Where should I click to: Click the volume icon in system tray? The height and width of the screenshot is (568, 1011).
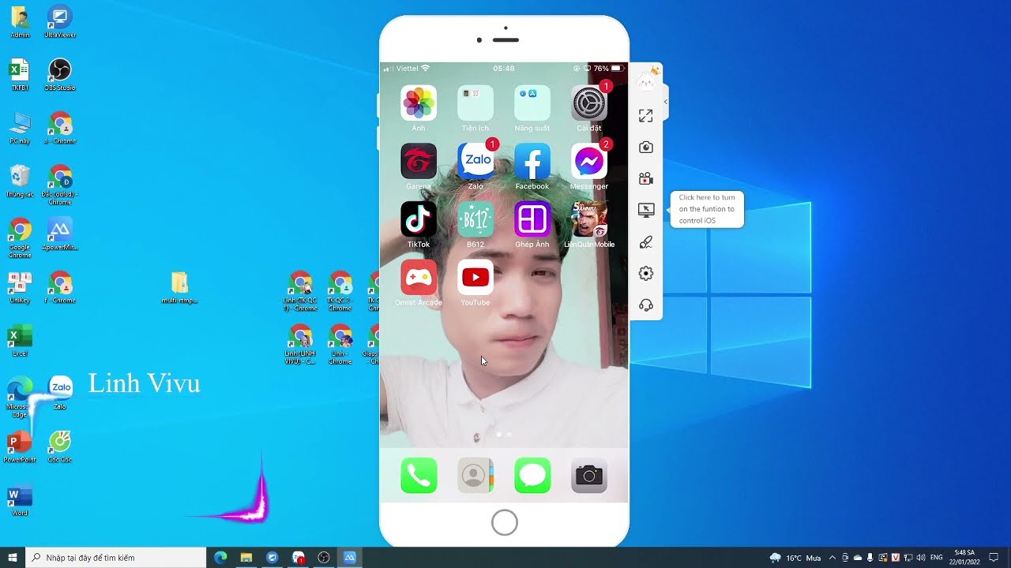(x=920, y=558)
